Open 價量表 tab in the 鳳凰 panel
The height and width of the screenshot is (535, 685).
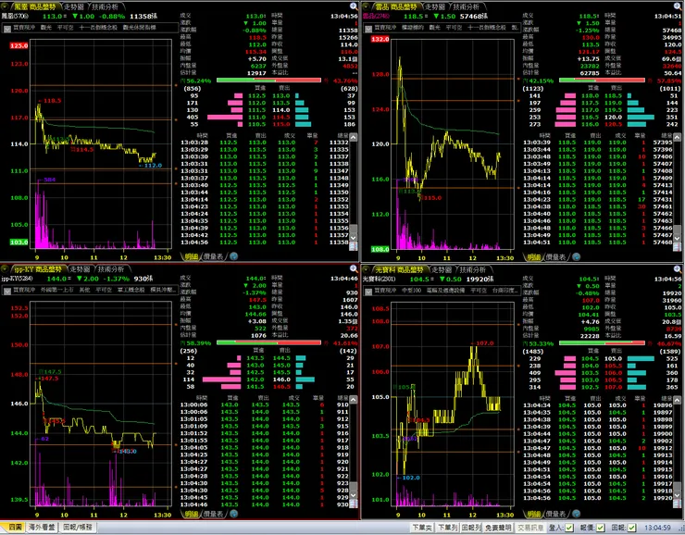pos(213,256)
